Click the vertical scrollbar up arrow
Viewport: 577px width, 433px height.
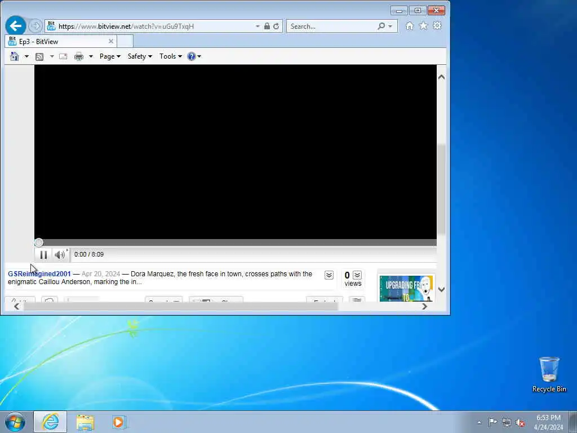[441, 77]
